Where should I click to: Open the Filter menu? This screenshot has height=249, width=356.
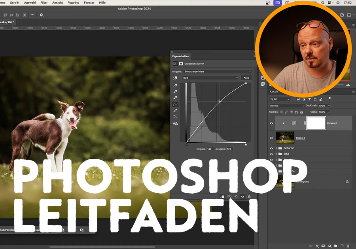[x=44, y=2]
